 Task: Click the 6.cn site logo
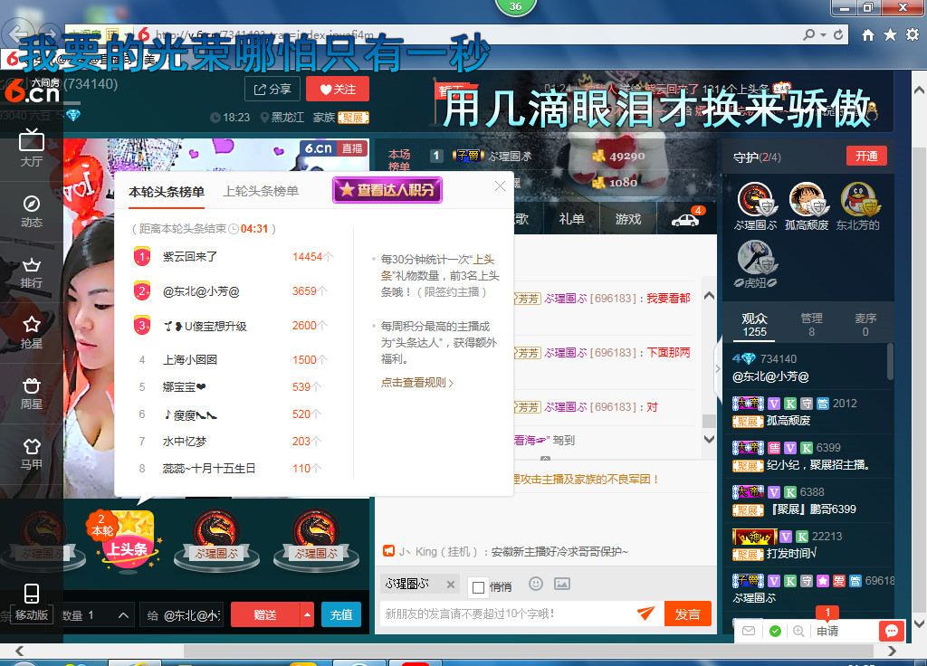(33, 90)
